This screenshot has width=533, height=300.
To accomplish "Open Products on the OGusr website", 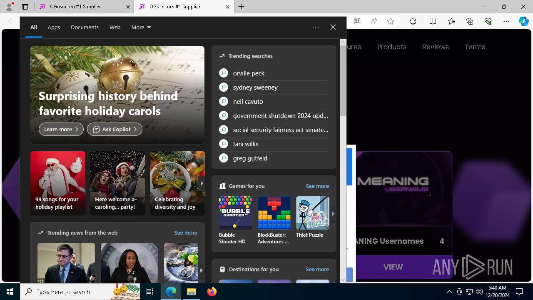I will (x=392, y=47).
